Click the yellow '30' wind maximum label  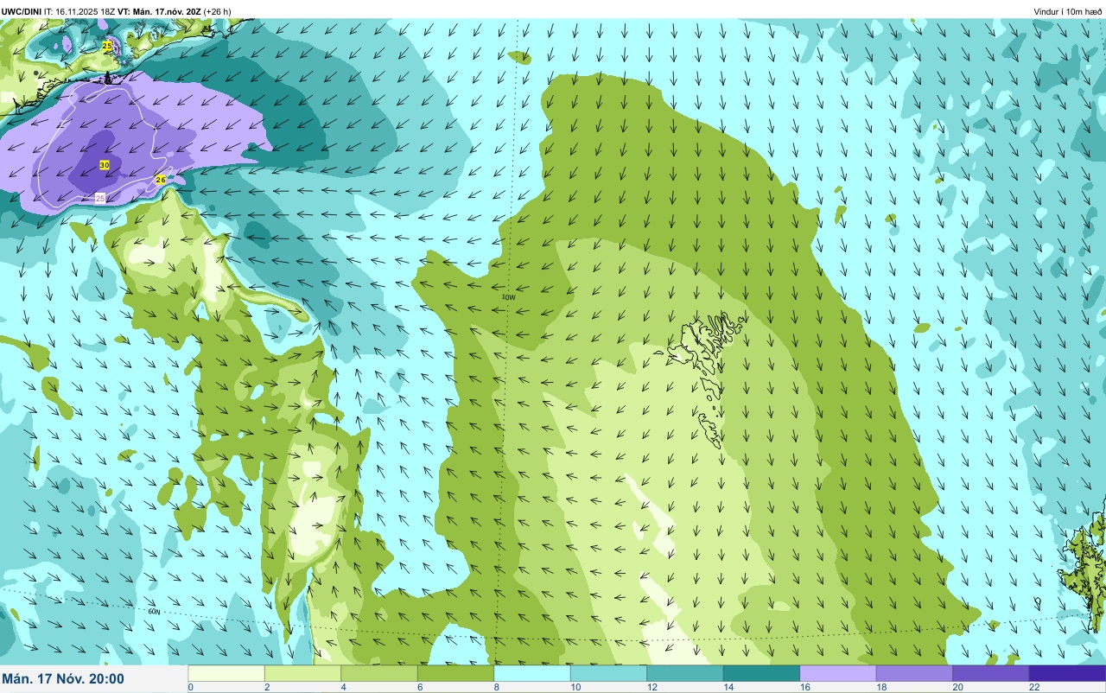click(105, 164)
